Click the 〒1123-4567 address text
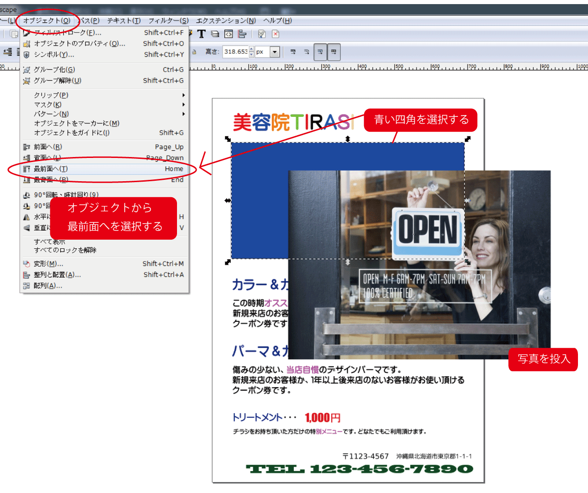 [407, 456]
